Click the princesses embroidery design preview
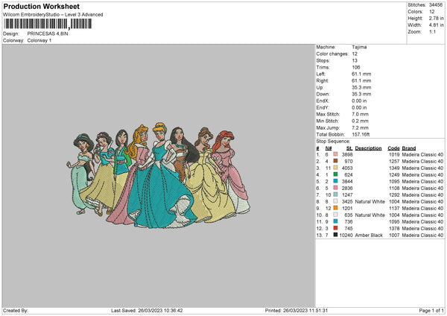 pyautogui.click(x=158, y=175)
